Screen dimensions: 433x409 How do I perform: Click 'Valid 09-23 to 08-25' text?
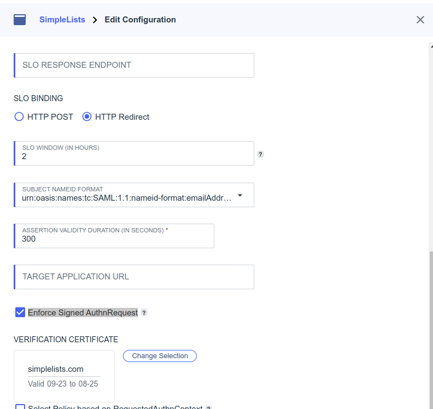(63, 384)
